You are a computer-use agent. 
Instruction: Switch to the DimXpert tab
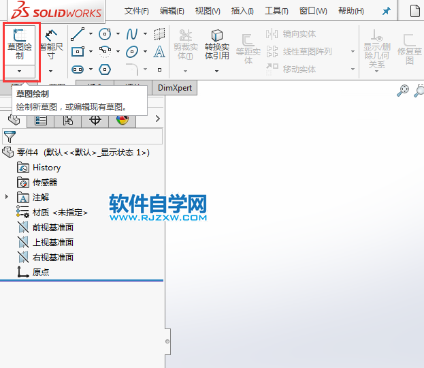[175, 88]
